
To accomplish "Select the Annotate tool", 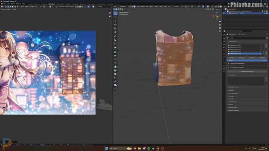I will point(115,36).
